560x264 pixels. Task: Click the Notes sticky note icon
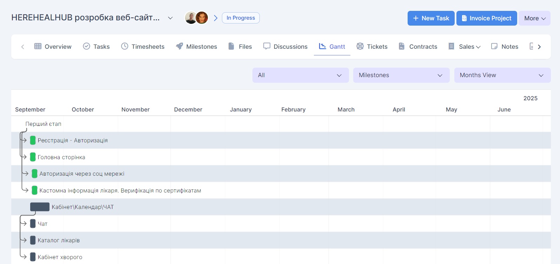(494, 46)
